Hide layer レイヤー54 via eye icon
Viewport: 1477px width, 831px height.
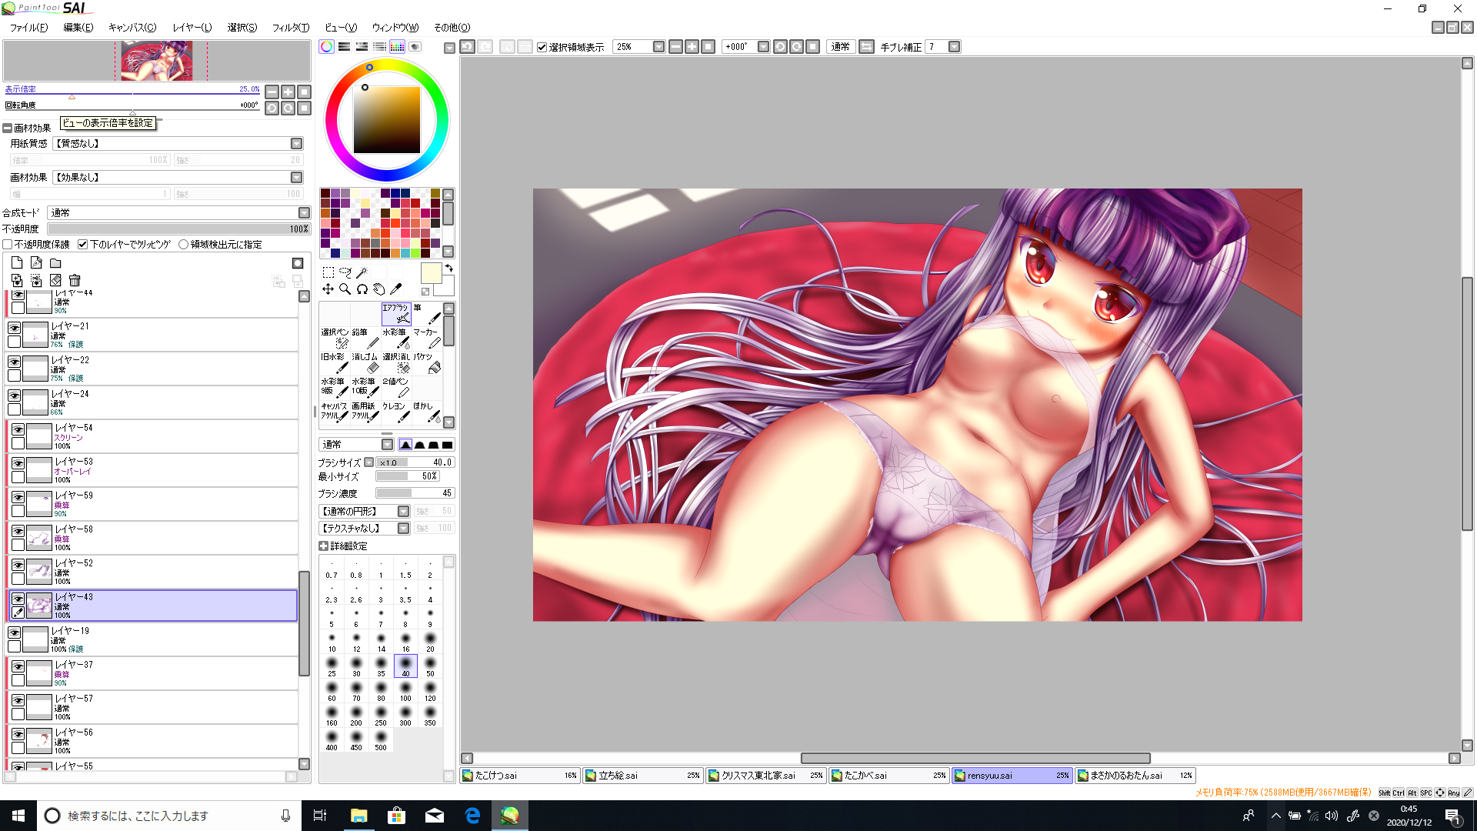[18, 429]
